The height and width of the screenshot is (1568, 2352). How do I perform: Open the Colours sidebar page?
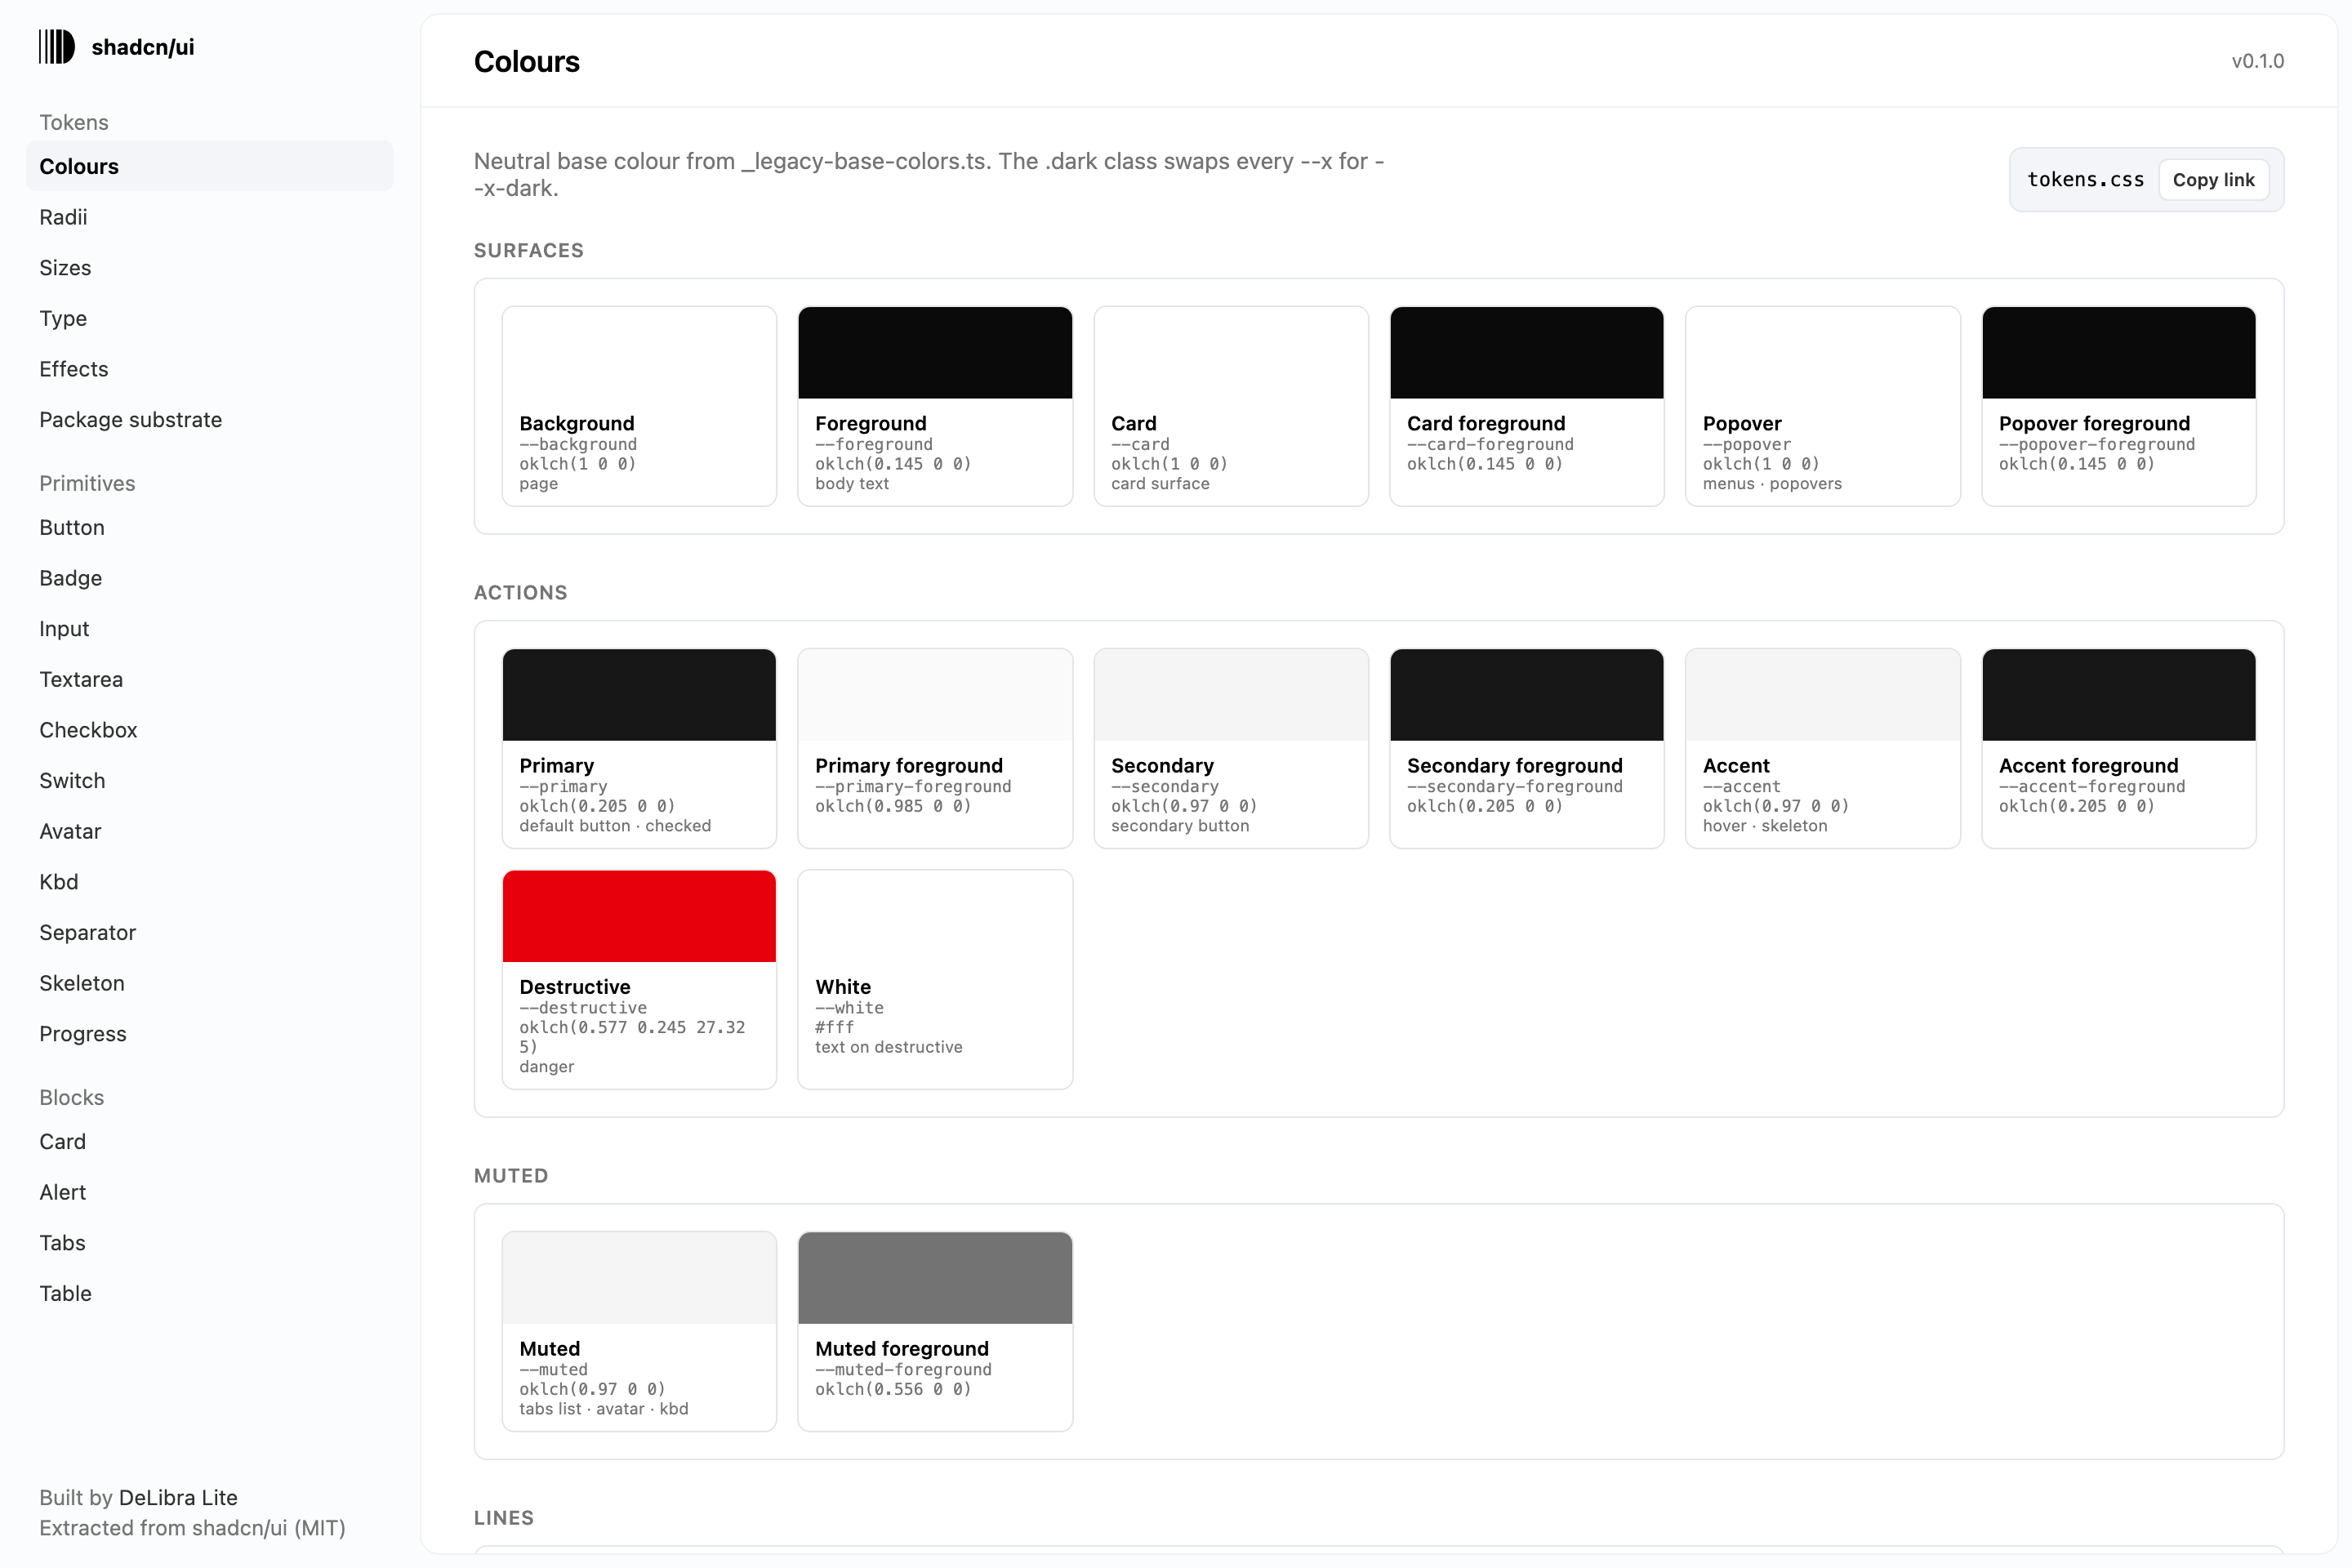(209, 166)
